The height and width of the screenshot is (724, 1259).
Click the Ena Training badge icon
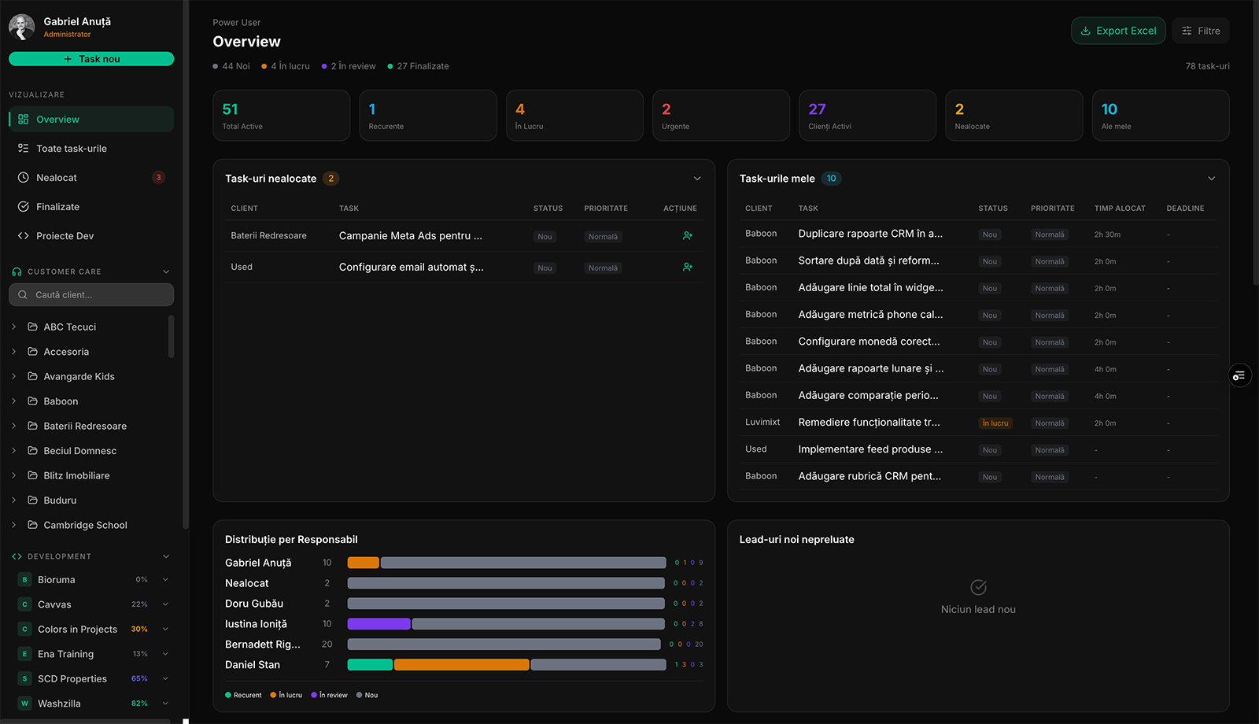tap(24, 654)
